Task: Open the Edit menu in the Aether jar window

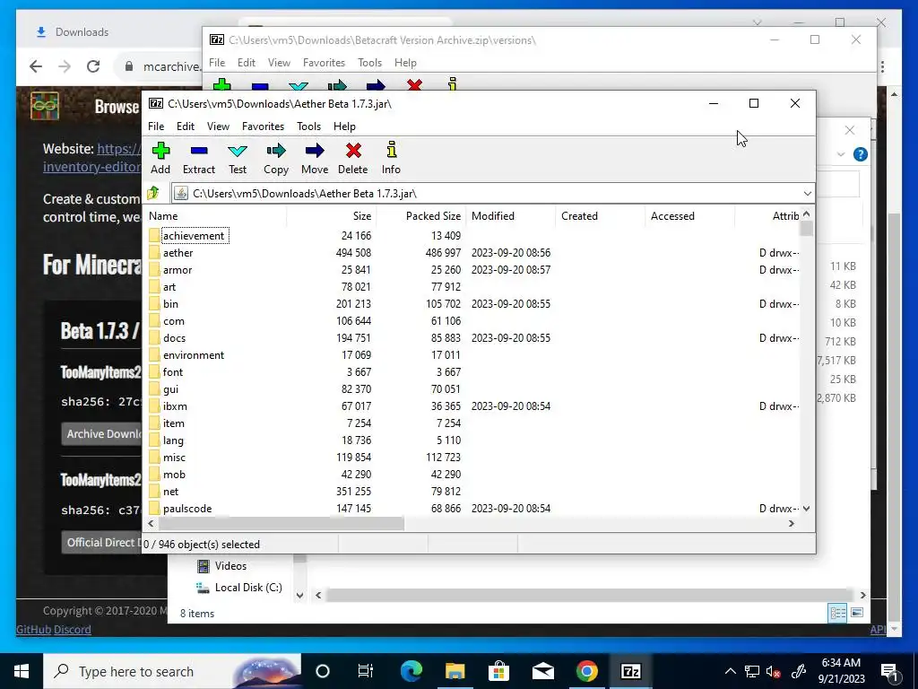Action: coord(186,126)
